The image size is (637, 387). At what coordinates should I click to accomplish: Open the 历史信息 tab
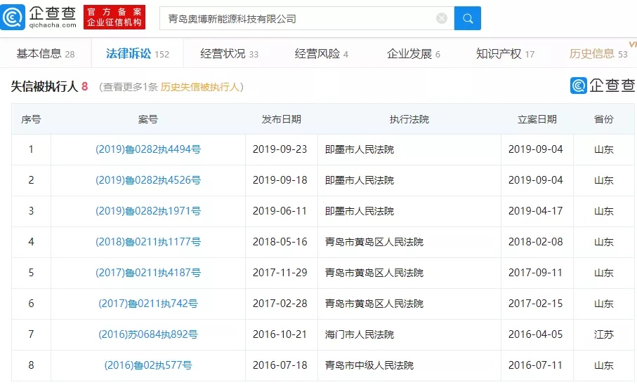[x=598, y=54]
